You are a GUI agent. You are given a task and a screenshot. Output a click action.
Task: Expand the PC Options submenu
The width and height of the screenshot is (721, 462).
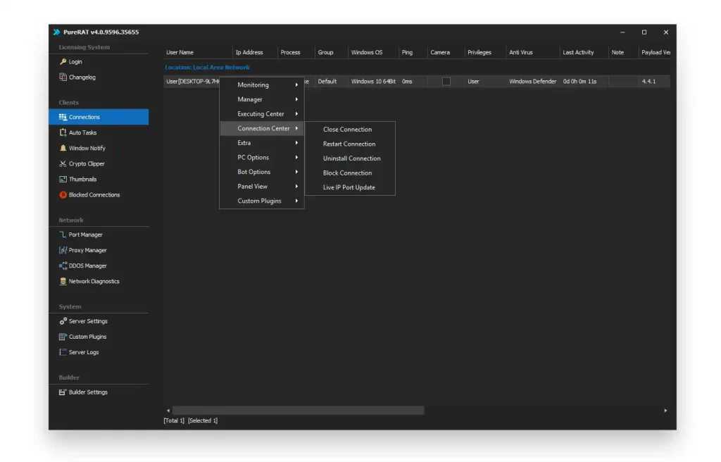pyautogui.click(x=296, y=158)
